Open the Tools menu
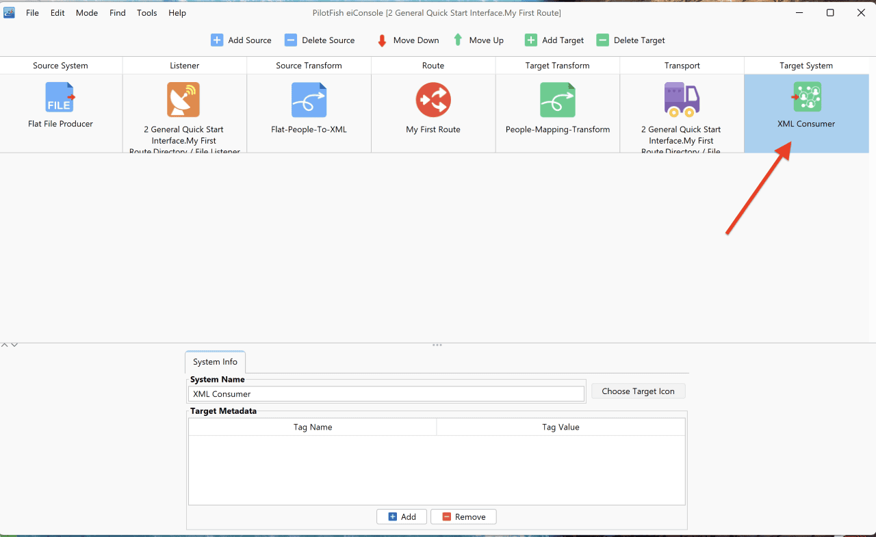The width and height of the screenshot is (876, 537). [147, 13]
